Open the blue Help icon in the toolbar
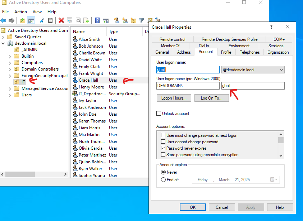This screenshot has height=221, width=303. point(97,20)
